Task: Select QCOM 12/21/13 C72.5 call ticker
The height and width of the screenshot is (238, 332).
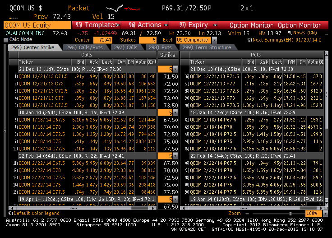Action: (x=43, y=91)
